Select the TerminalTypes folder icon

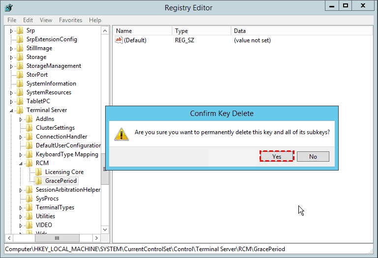pos(29,207)
